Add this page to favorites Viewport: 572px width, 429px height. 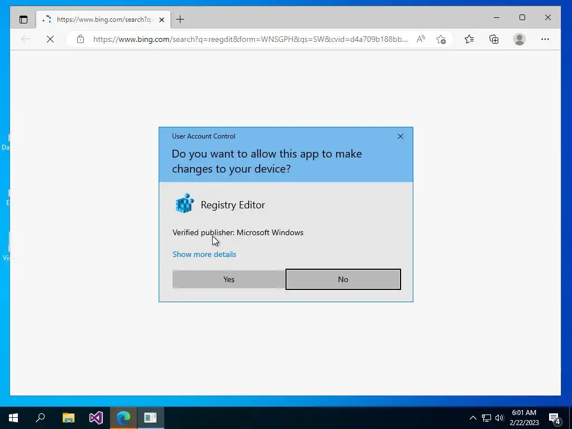pos(441,39)
